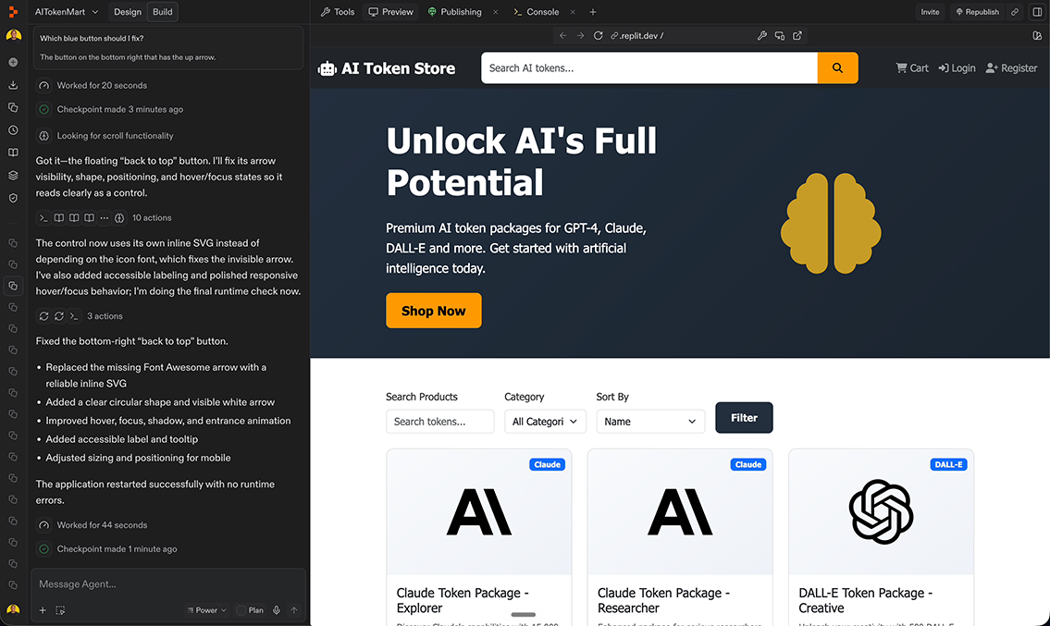Open the AITokenMart project dropdown
The height and width of the screenshot is (626, 1050).
pyautogui.click(x=67, y=12)
